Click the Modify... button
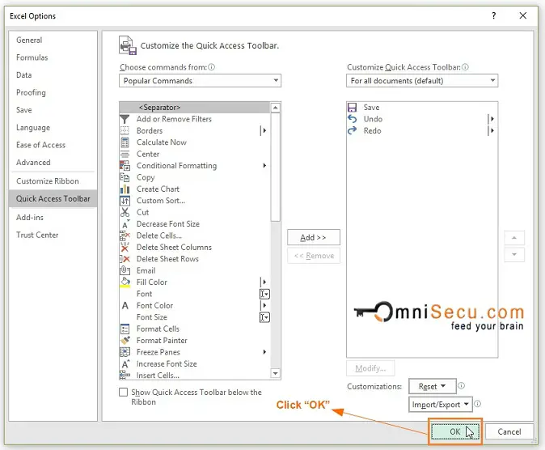 point(370,368)
